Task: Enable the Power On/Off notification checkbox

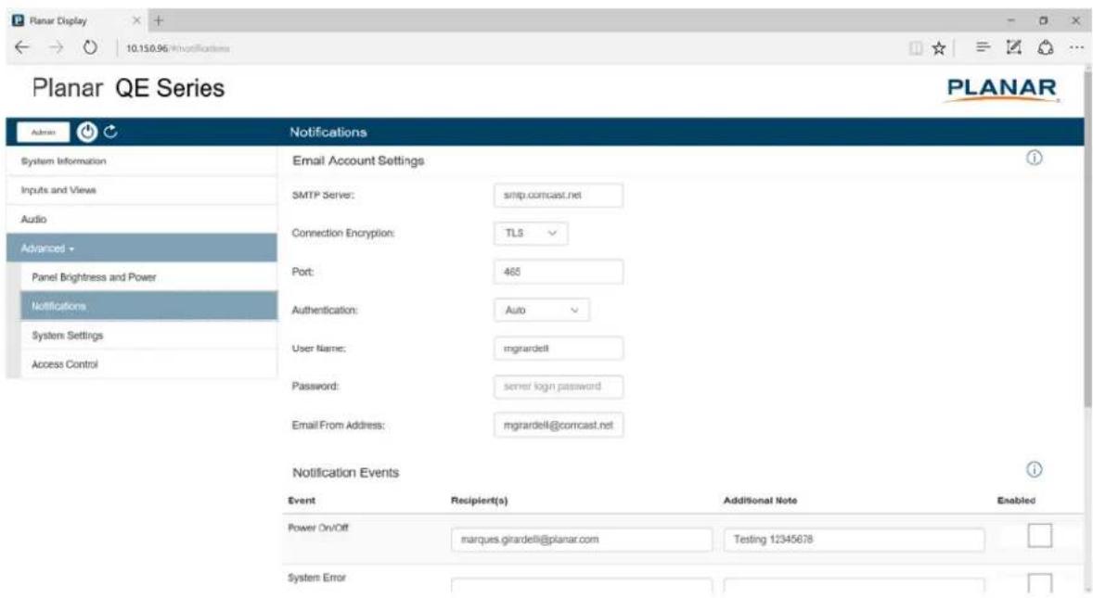Action: point(1039,536)
